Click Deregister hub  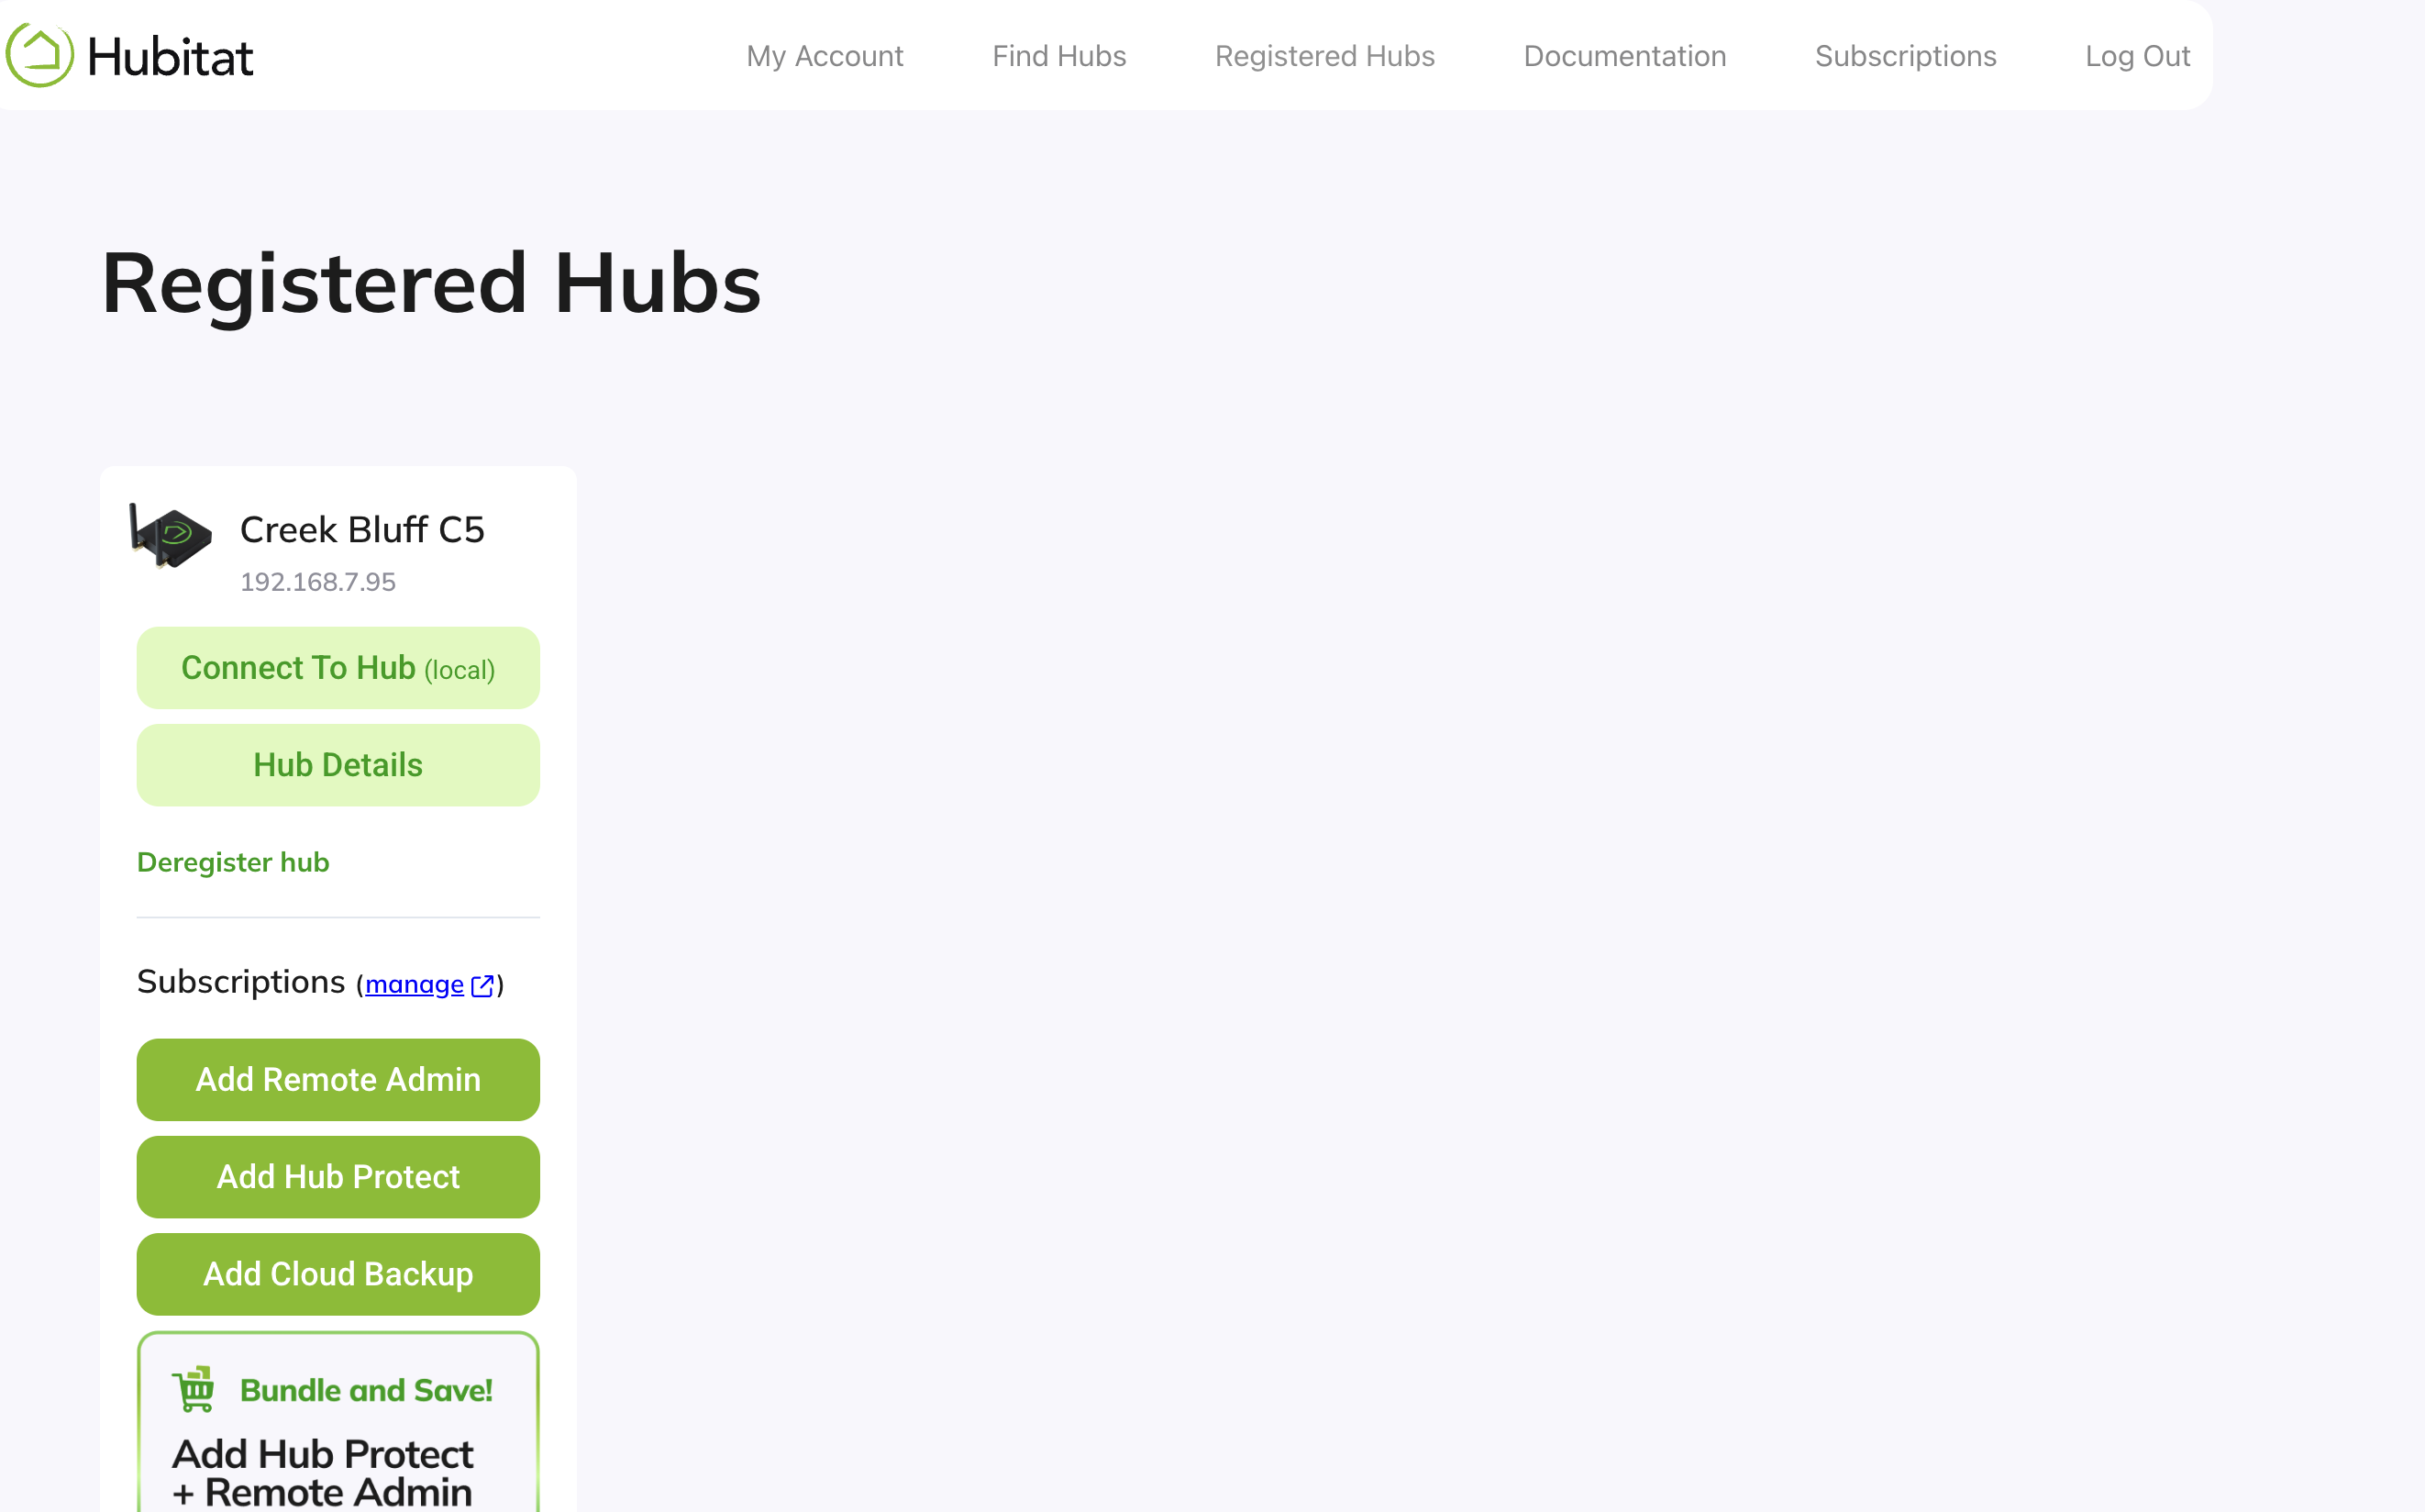tap(232, 861)
